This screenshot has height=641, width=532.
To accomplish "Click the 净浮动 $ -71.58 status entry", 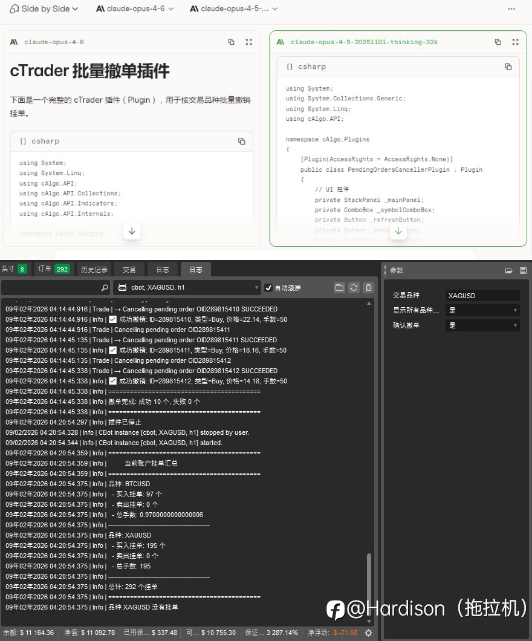I will [x=332, y=633].
